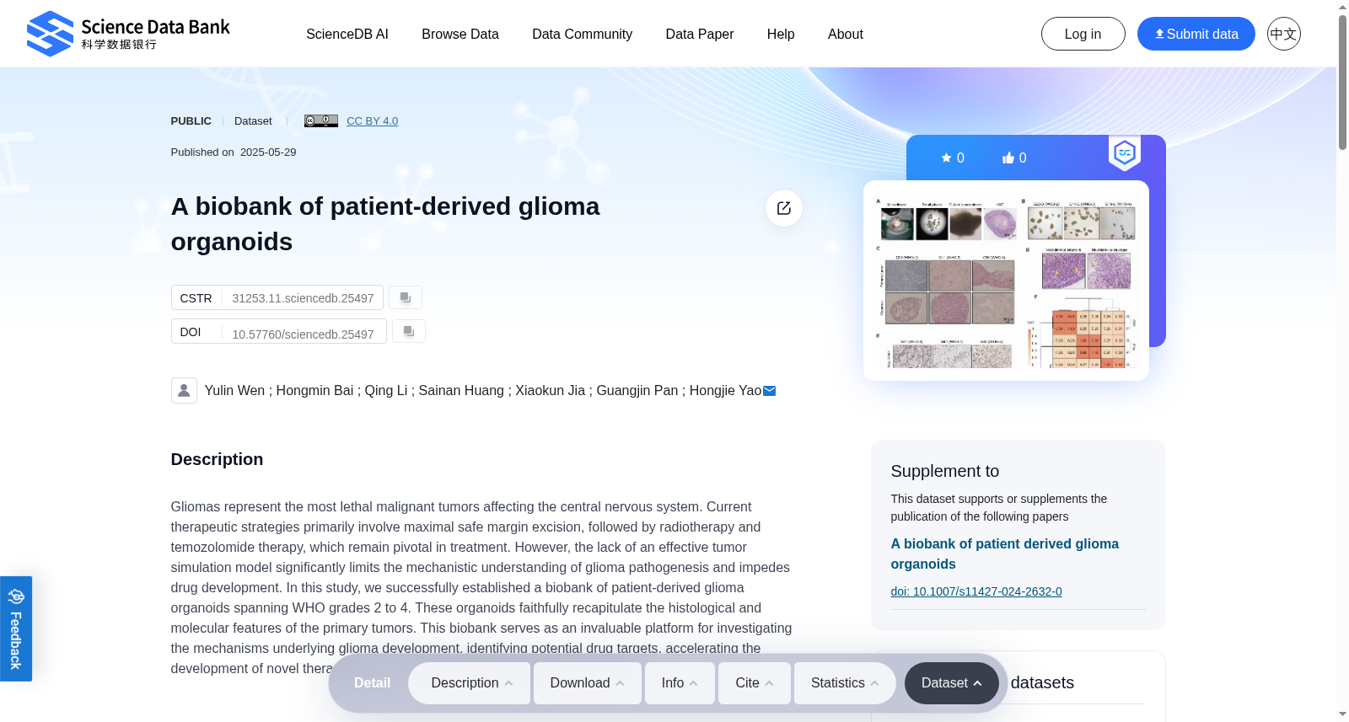The height and width of the screenshot is (722, 1349).
Task: Open the supplement paper DOI link
Action: click(976, 591)
